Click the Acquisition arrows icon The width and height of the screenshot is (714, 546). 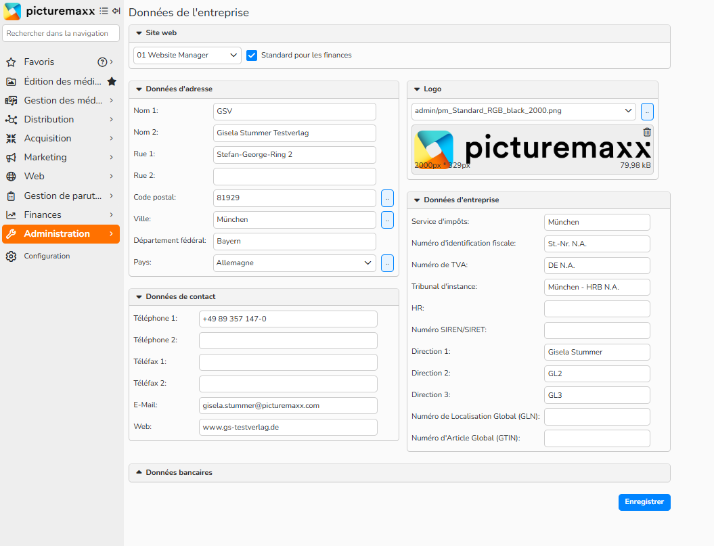pyautogui.click(x=12, y=139)
